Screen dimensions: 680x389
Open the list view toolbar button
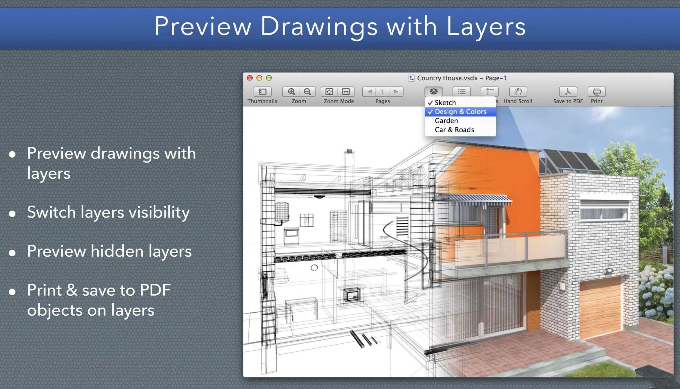462,92
